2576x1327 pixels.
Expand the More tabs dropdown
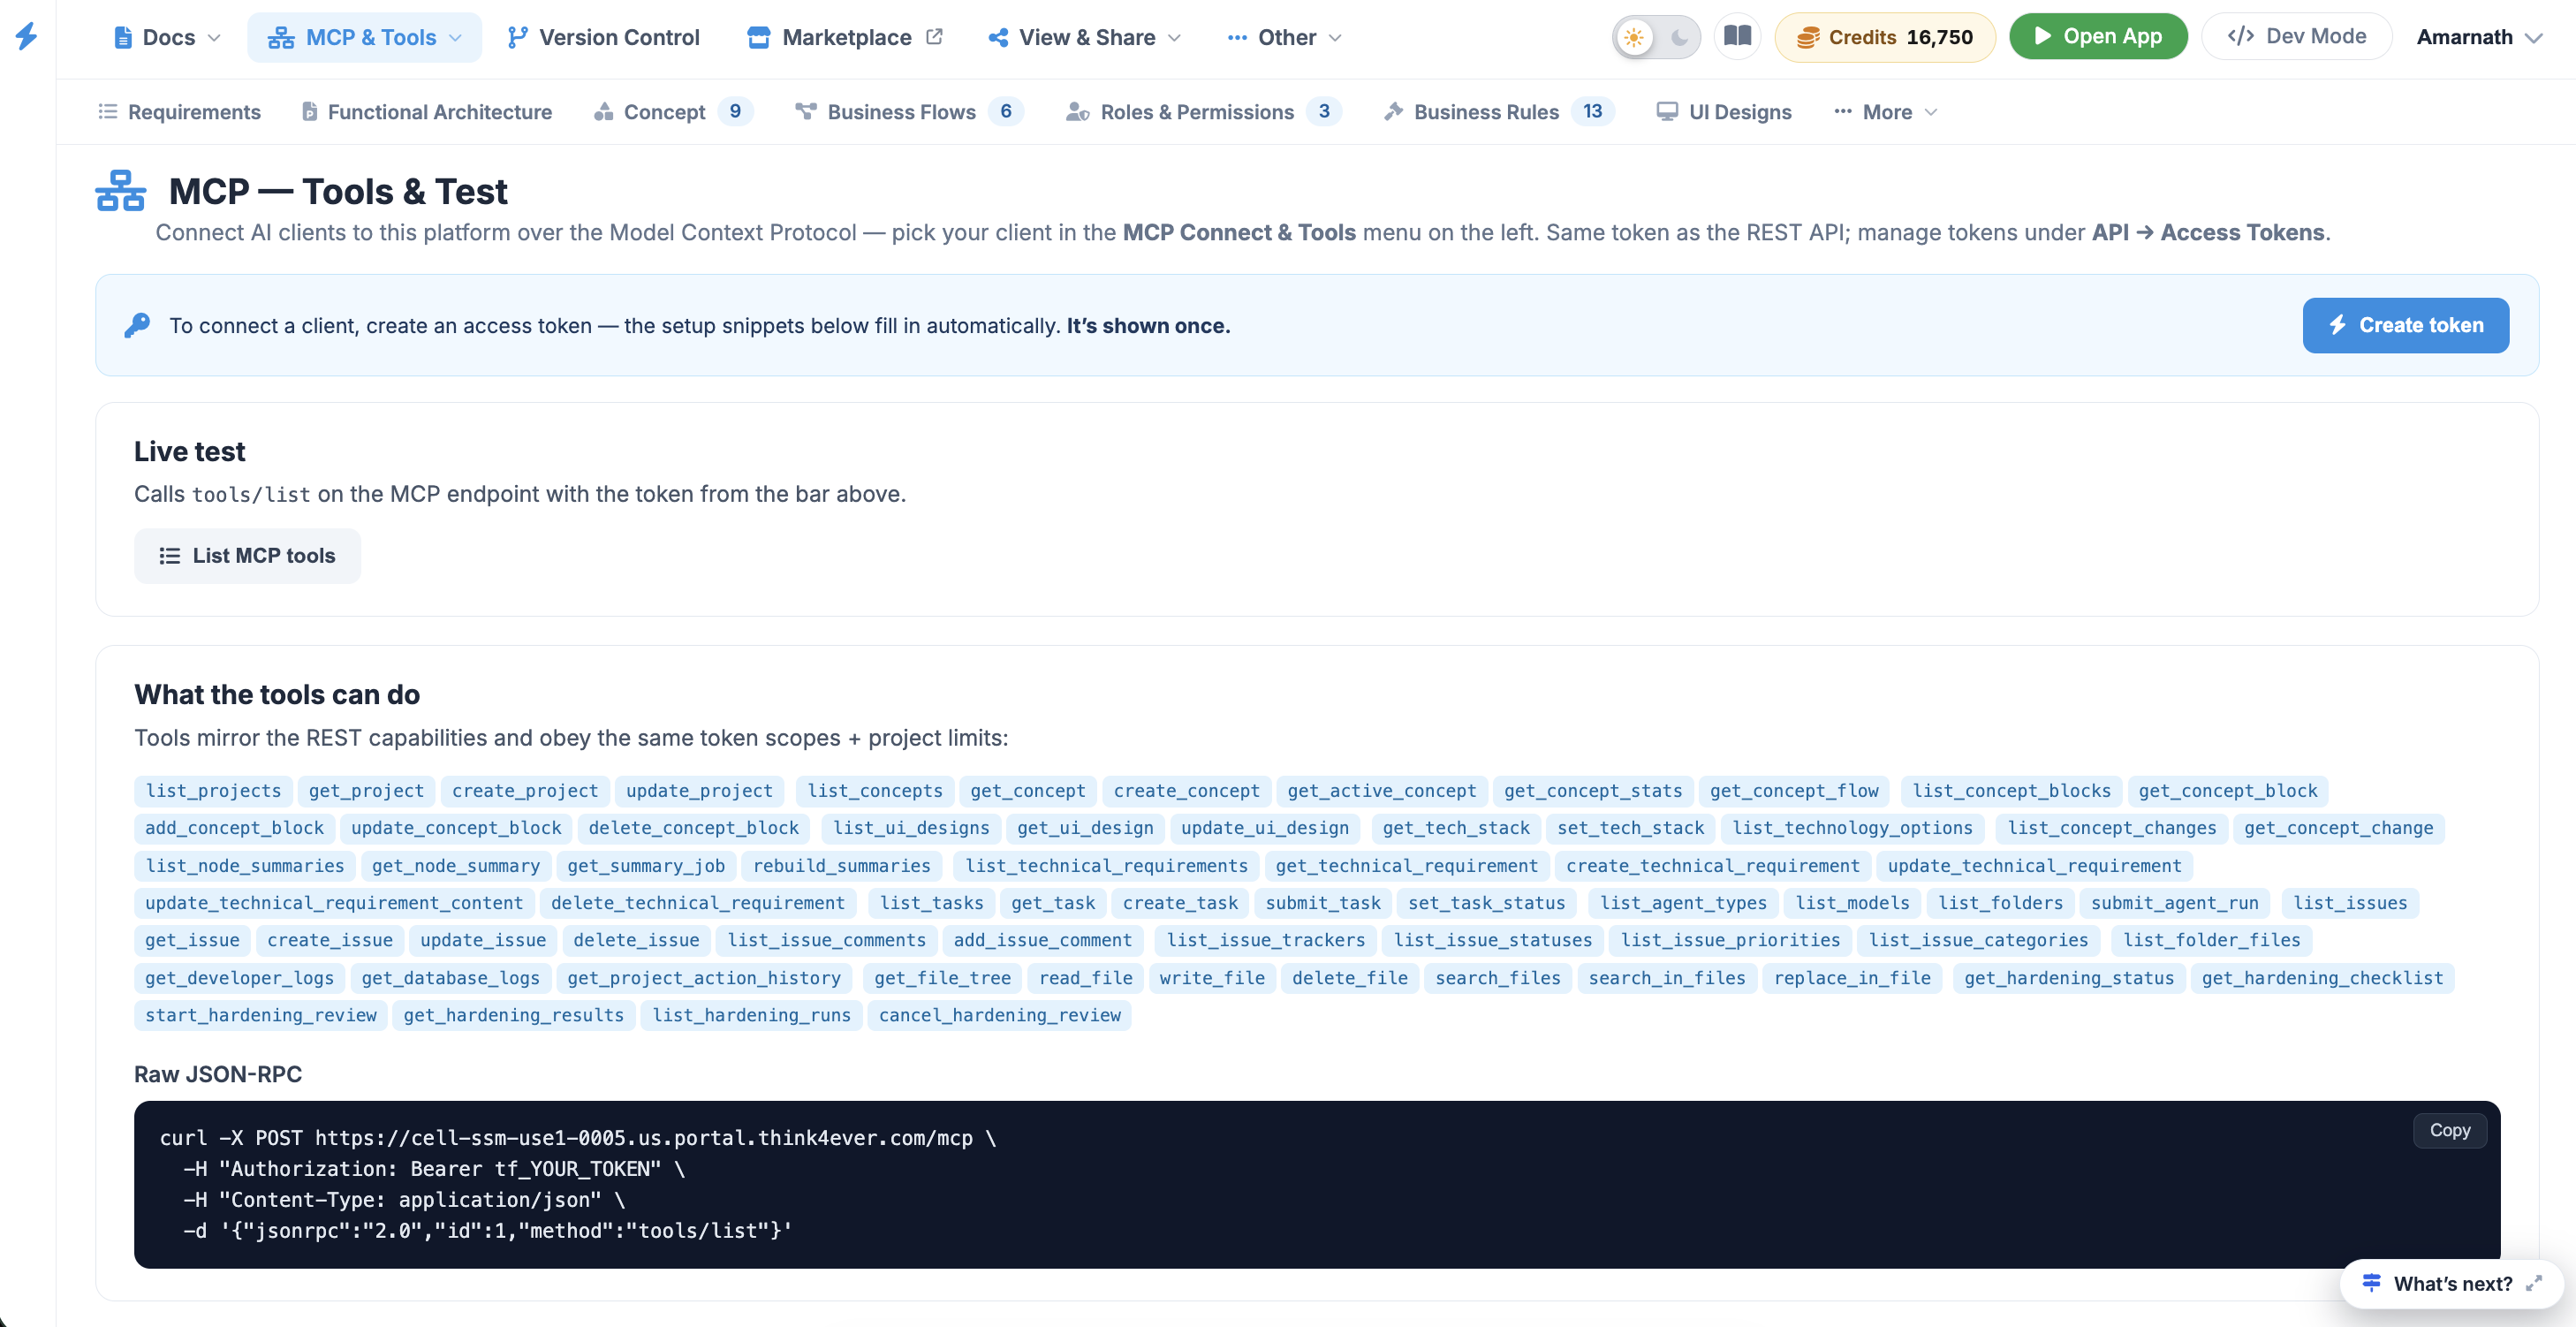[1886, 112]
